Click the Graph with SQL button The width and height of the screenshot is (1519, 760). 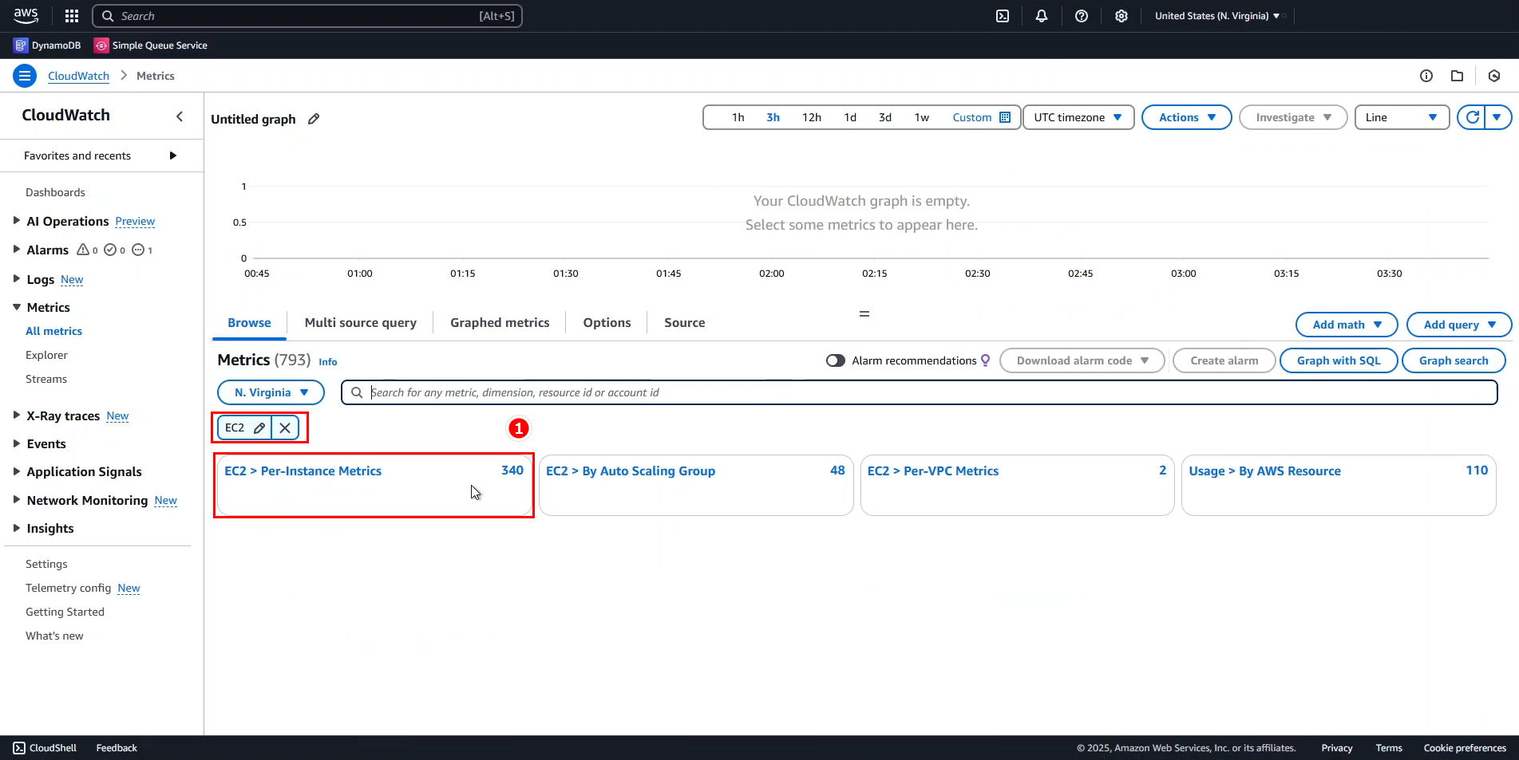(1338, 360)
